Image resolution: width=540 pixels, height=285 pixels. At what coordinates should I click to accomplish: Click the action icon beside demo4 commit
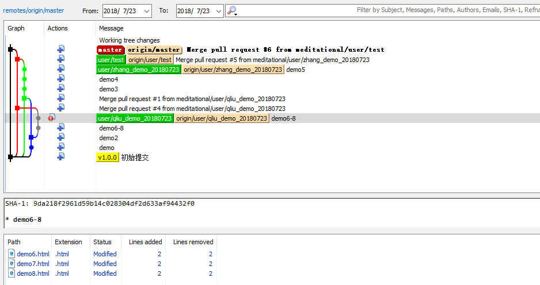60,79
